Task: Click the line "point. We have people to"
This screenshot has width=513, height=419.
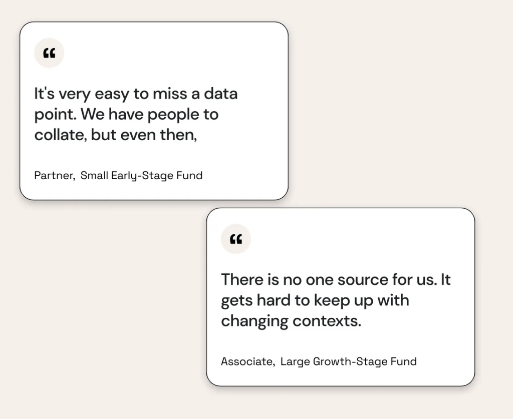Action: [x=126, y=115]
